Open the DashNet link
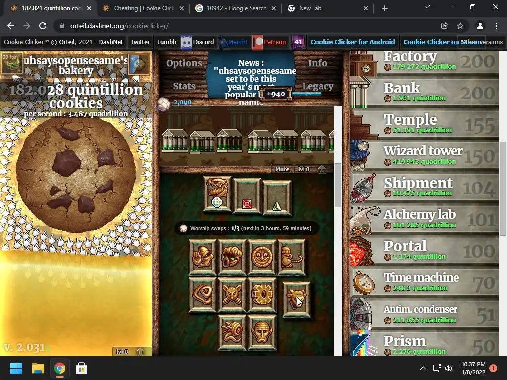The image size is (507, 380). (111, 42)
